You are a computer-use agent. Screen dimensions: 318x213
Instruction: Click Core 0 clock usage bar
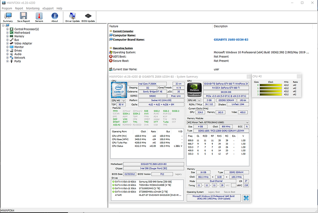pyautogui.click(x=270, y=85)
